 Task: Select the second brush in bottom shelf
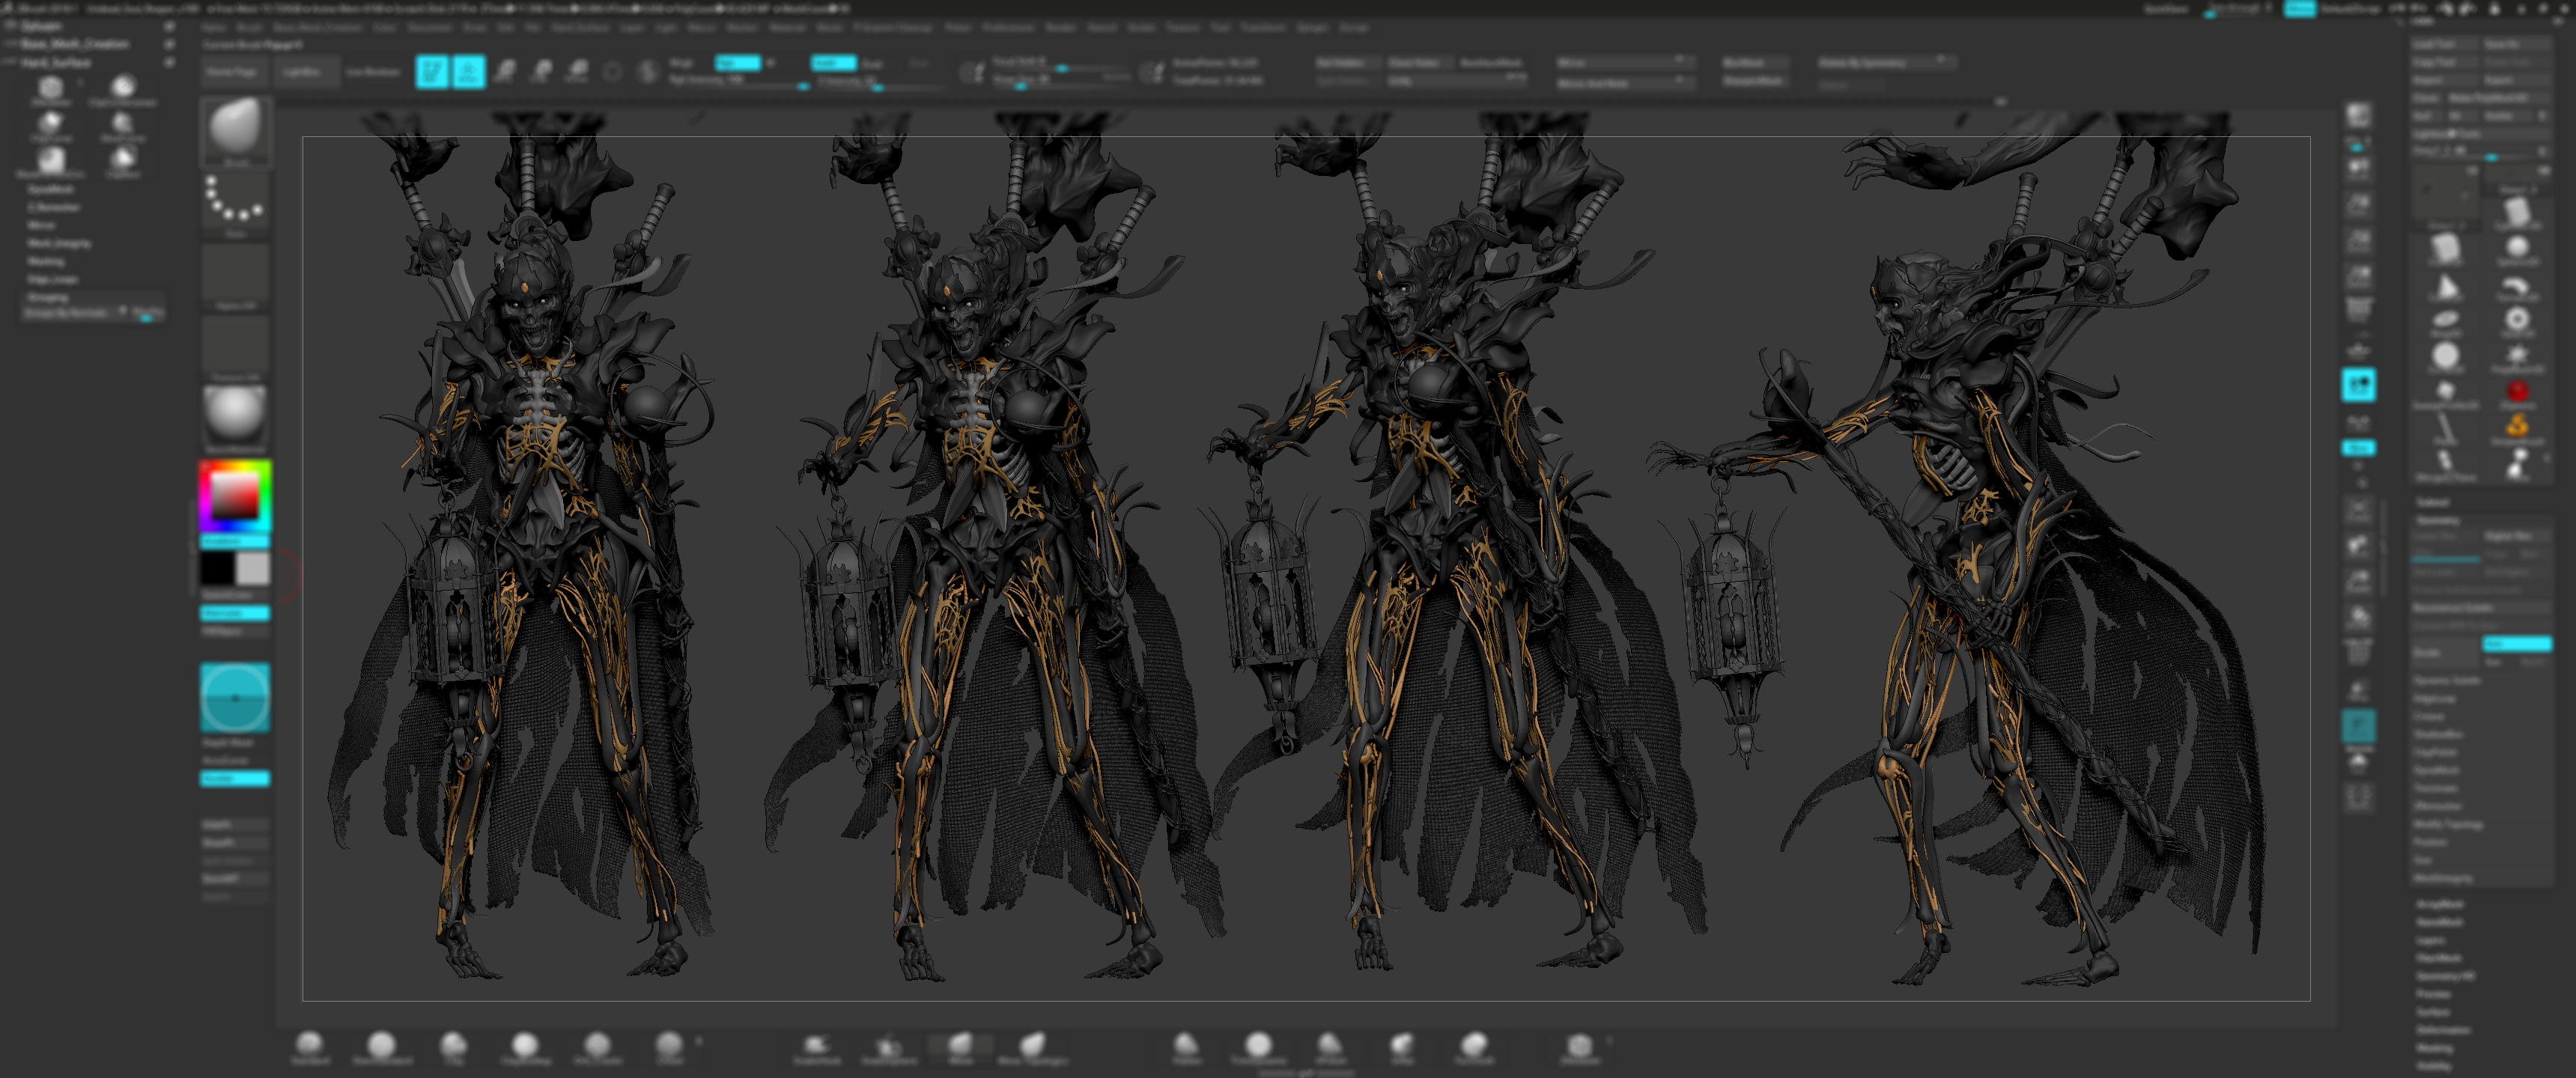tap(381, 1047)
